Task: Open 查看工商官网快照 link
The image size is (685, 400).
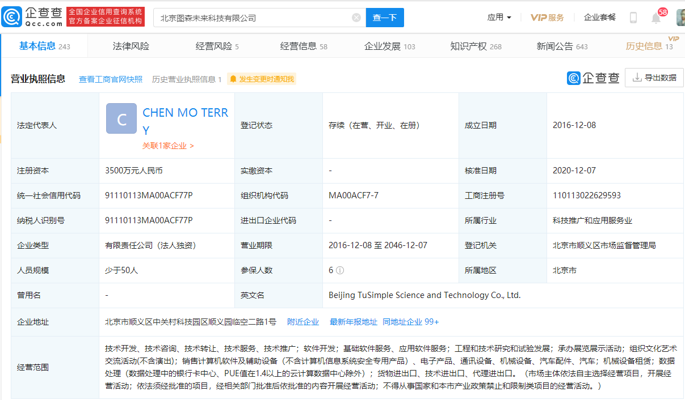Action: [111, 79]
